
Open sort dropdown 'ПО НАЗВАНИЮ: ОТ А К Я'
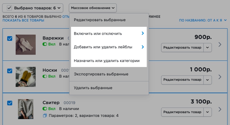[203, 20]
